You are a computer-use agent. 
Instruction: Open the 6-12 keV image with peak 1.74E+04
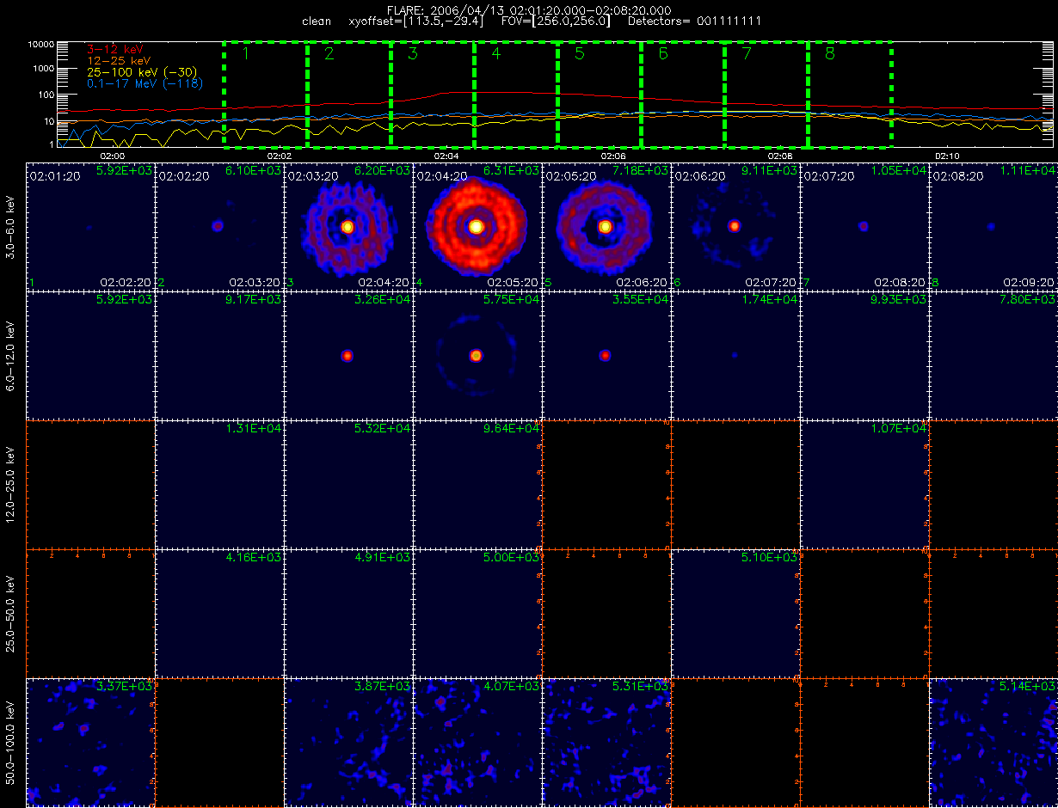tap(735, 355)
